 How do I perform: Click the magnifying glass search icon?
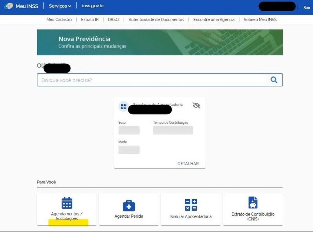tap(274, 80)
